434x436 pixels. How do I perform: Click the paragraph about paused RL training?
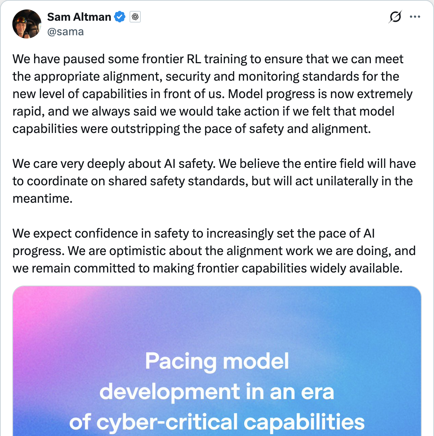213,94
